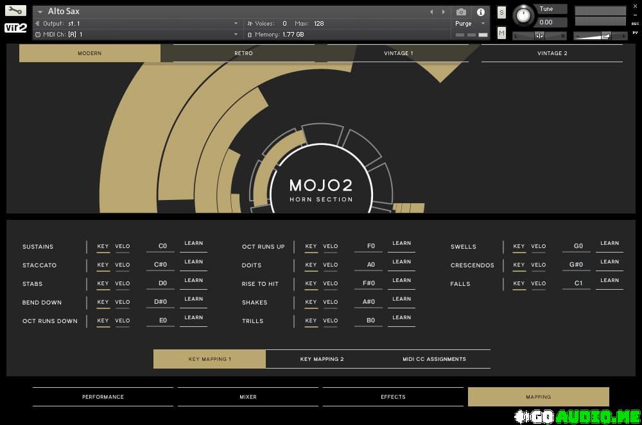642x425 pixels.
Task: Collapse the instrument header triangle beside Alto Sax
Action: [x=40, y=12]
